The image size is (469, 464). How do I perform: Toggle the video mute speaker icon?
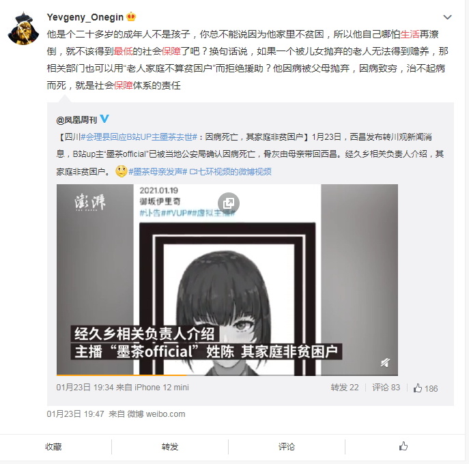pos(385,362)
